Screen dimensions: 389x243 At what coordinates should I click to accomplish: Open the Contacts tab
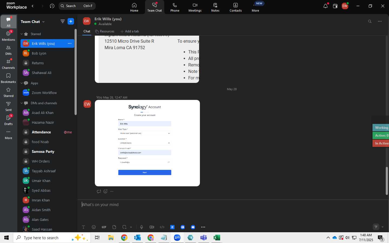click(x=236, y=7)
